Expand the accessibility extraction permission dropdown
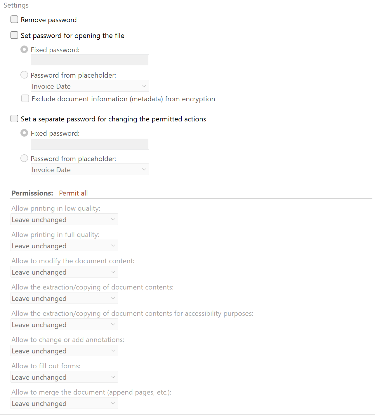The image size is (375, 415). click(x=64, y=325)
